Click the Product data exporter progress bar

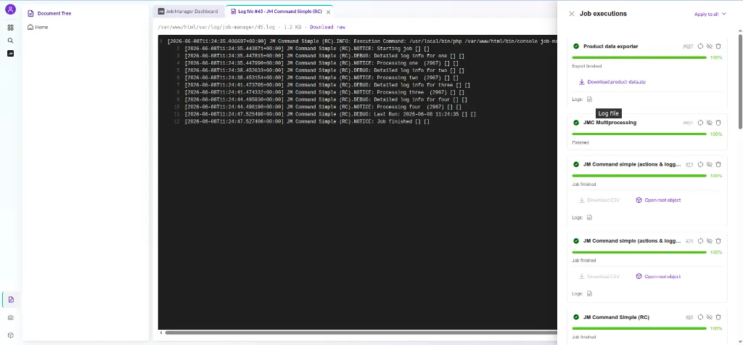(639, 57)
